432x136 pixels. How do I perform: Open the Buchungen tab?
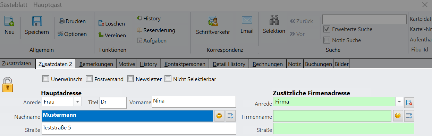click(x=318, y=64)
